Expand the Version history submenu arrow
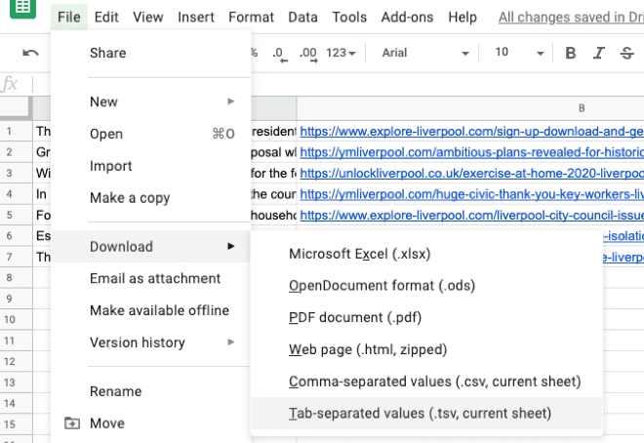 pyautogui.click(x=231, y=342)
